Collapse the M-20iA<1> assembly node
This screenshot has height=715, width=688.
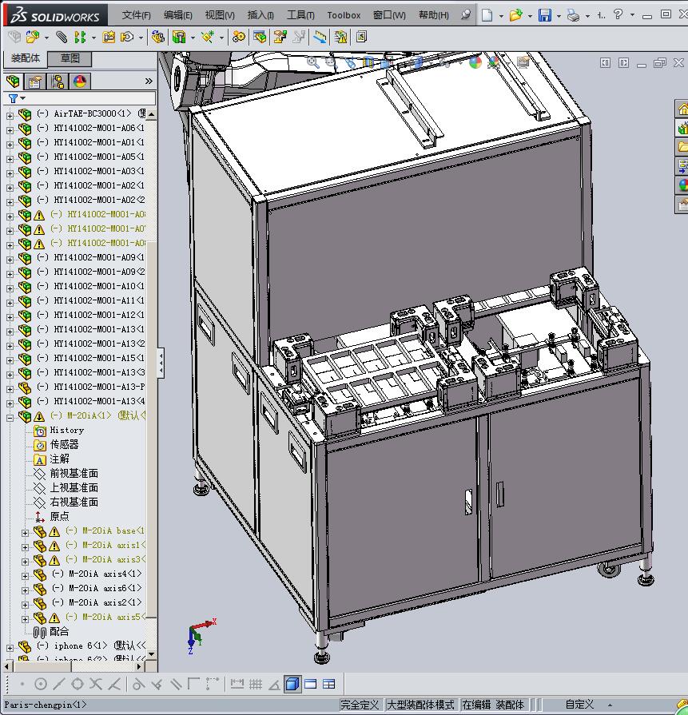coord(10,417)
